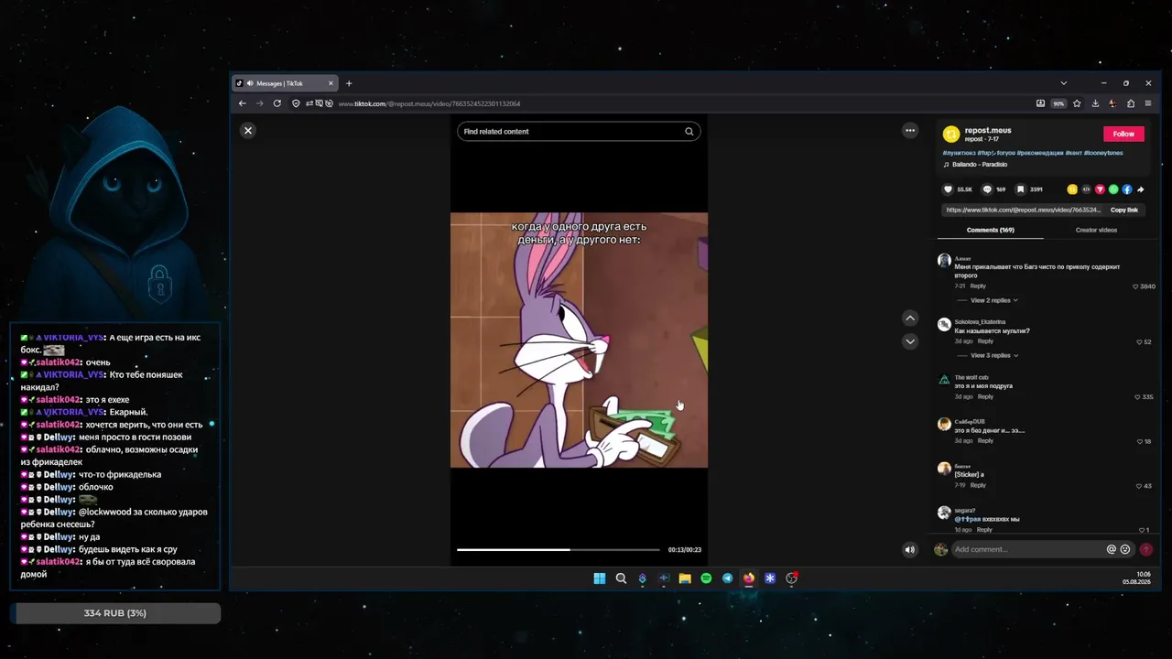Like The wolf cub comment with 335 likes
This screenshot has width=1172, height=659.
[x=1137, y=397]
